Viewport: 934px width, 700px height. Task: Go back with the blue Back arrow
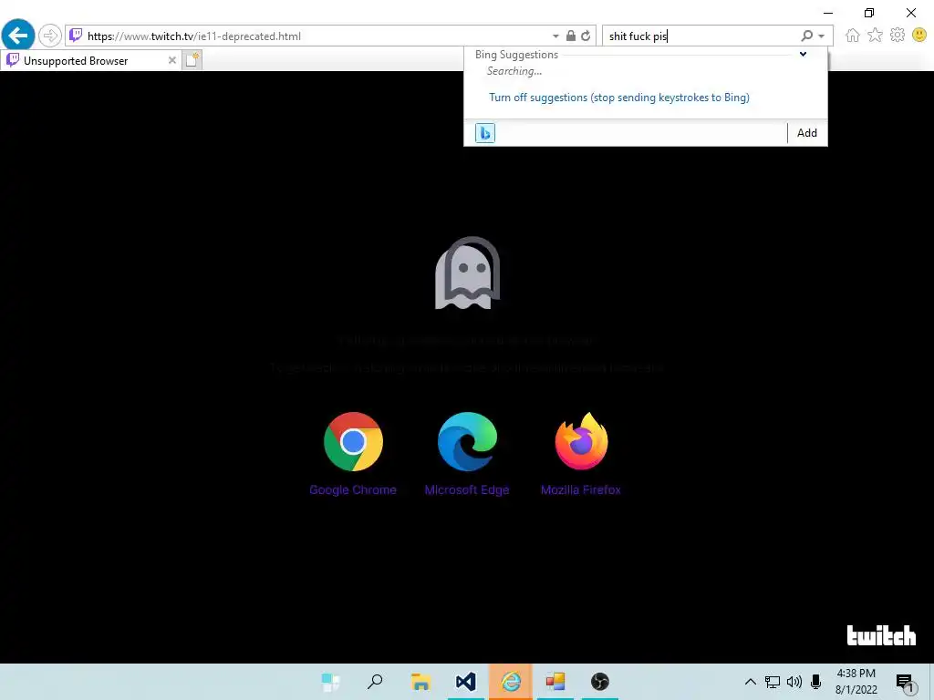coord(18,36)
